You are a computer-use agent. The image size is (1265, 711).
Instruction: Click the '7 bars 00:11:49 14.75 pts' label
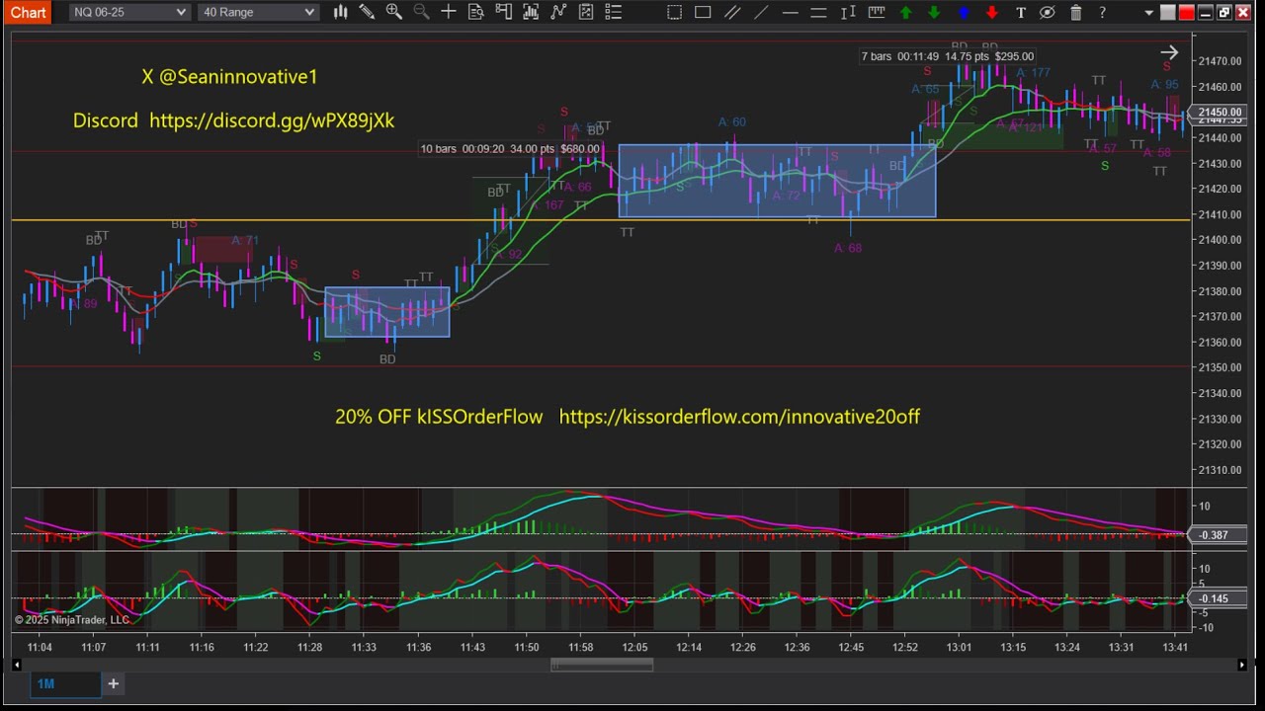click(948, 56)
